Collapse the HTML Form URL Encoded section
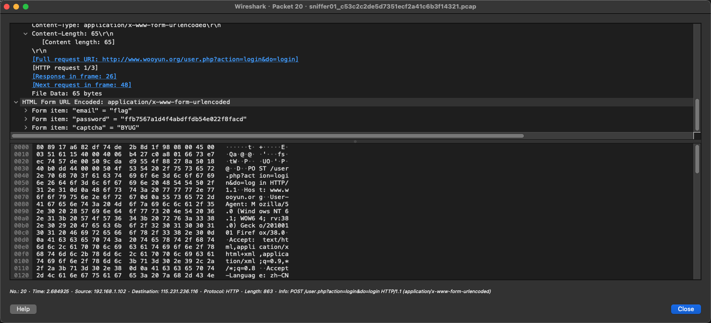This screenshot has width=711, height=323. click(16, 102)
